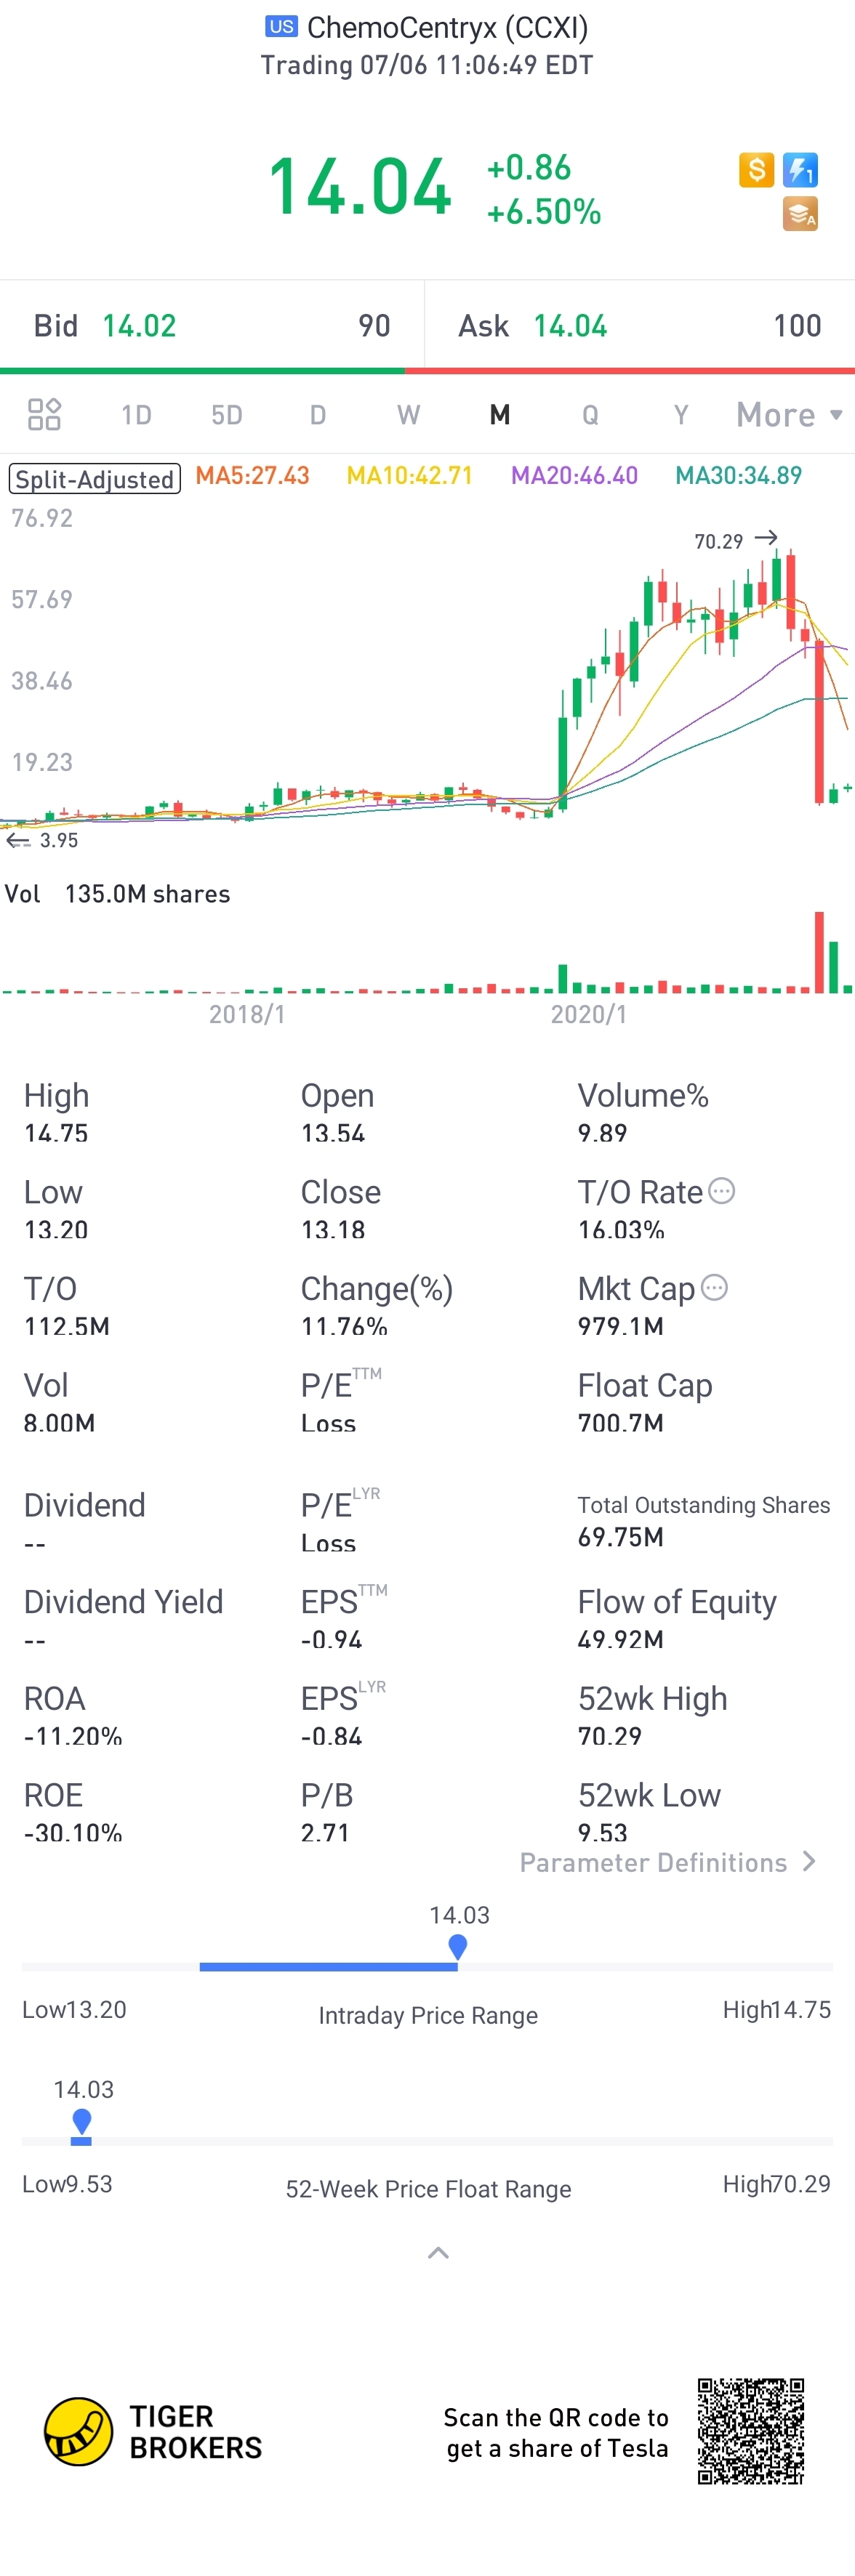Open the Parameter Definitions link

668,1862
